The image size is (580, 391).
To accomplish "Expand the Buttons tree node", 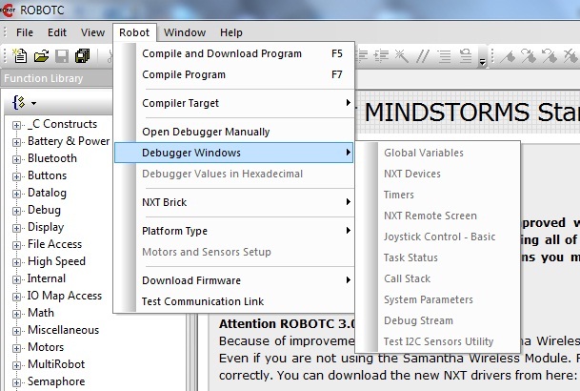I will coord(16,176).
